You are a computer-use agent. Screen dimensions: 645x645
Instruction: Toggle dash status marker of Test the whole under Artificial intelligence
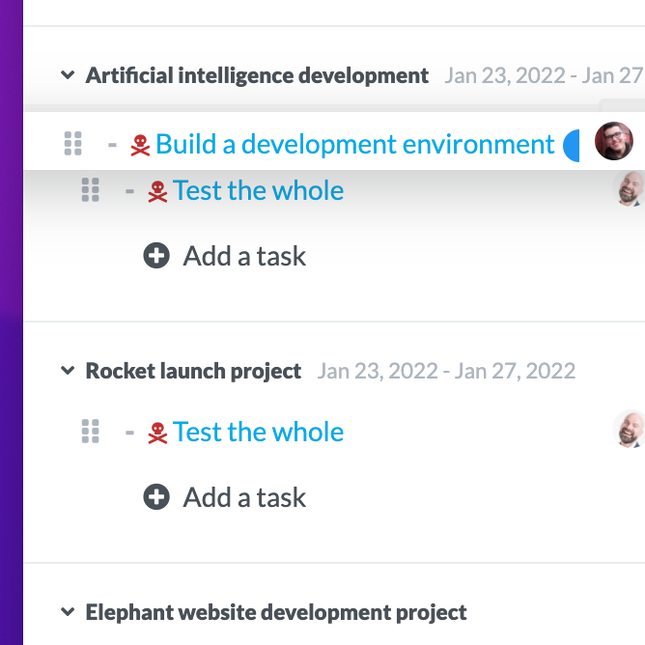129,191
